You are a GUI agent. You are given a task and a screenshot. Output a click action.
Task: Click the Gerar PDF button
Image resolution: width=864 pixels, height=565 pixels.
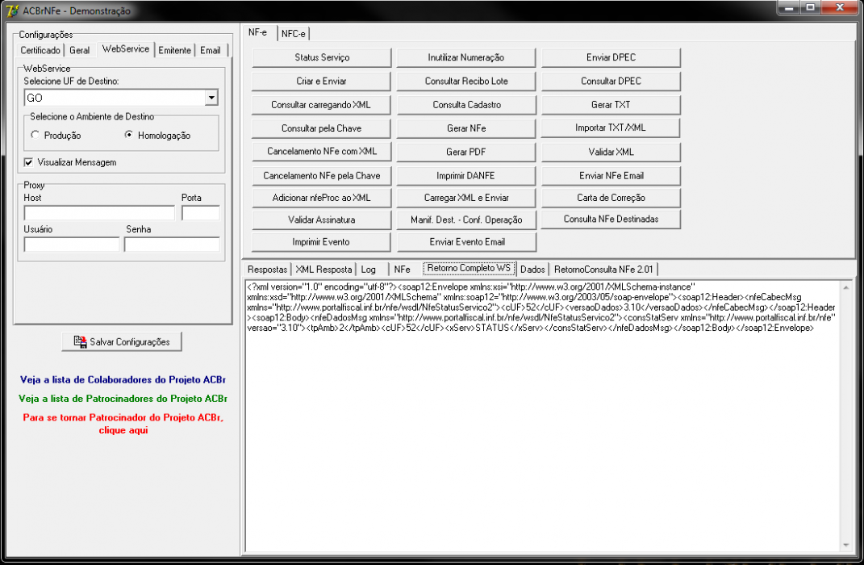click(466, 152)
